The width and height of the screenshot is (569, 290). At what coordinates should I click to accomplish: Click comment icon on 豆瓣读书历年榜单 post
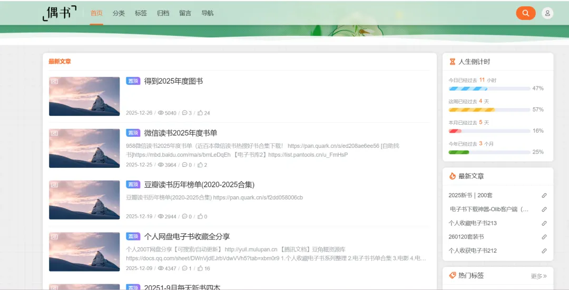click(x=184, y=216)
